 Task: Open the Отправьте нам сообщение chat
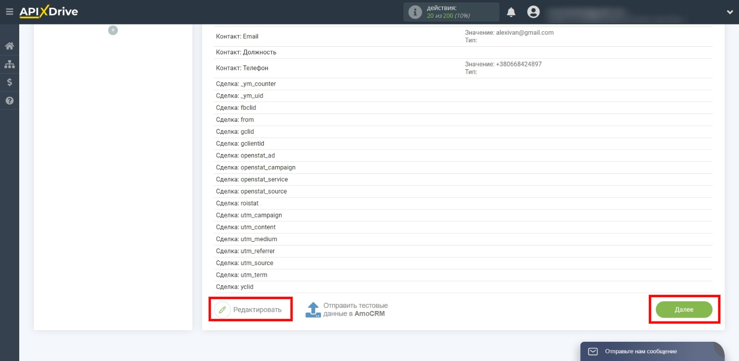(652, 351)
